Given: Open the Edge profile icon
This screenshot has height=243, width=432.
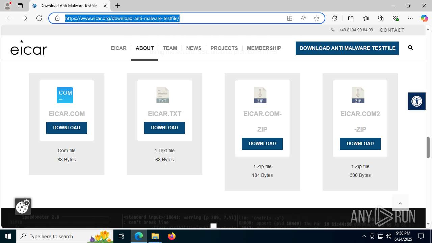Looking at the screenshot, I should (x=7, y=6).
